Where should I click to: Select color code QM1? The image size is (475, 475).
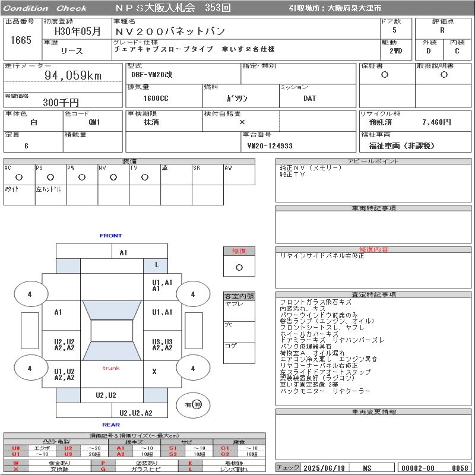point(94,122)
